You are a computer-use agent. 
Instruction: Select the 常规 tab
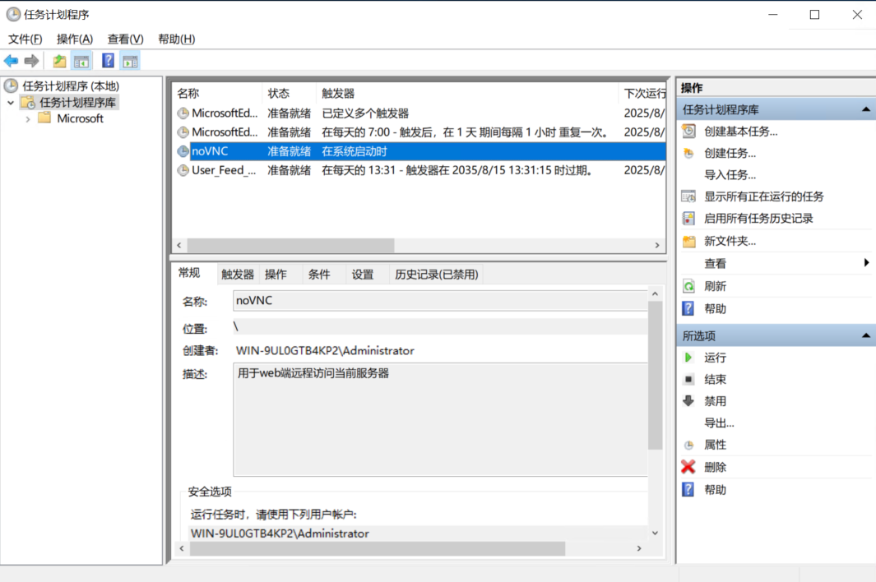[189, 273]
